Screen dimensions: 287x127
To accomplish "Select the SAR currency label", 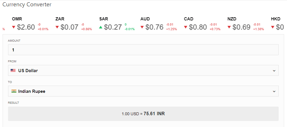I will click(104, 19).
